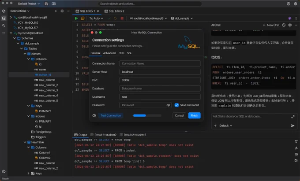Open AI Chat settings gear icon
Viewport: 300px width, 181px height.
(x=290, y=25)
